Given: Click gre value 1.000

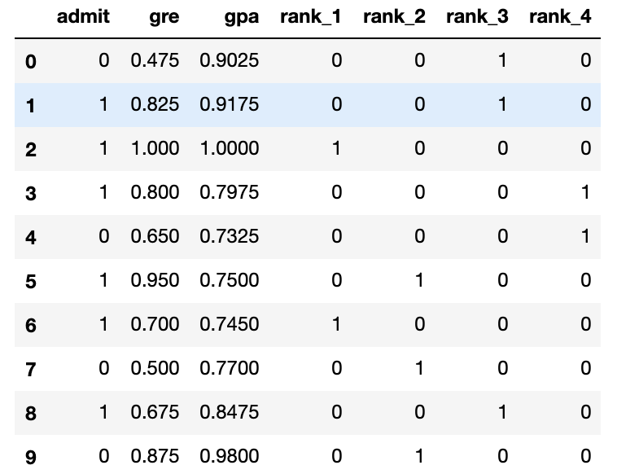Looking at the screenshot, I should [154, 148].
